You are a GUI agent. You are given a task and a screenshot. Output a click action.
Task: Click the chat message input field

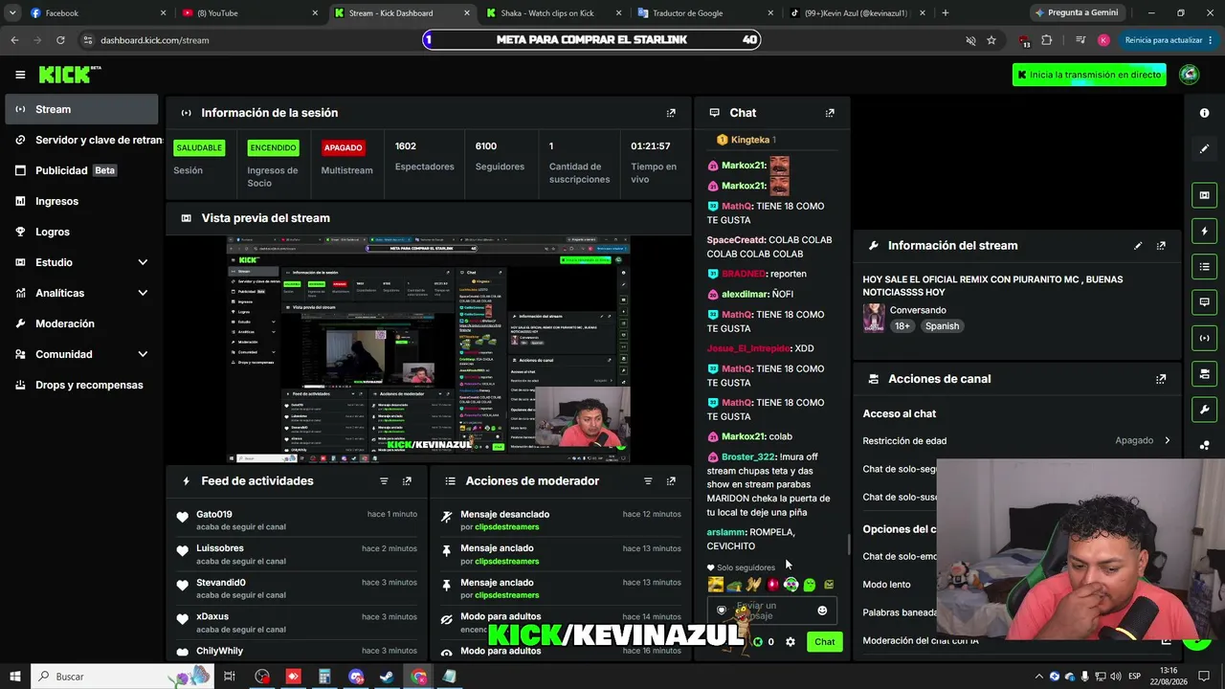pyautogui.click(x=771, y=611)
